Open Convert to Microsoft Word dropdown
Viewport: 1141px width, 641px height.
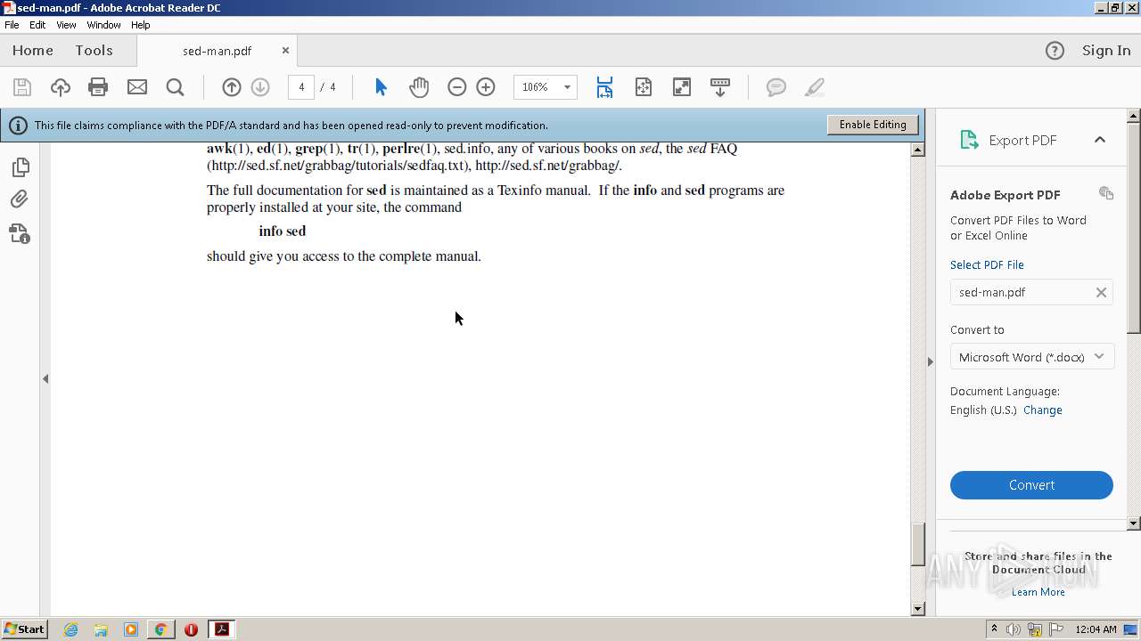pyautogui.click(x=1031, y=357)
